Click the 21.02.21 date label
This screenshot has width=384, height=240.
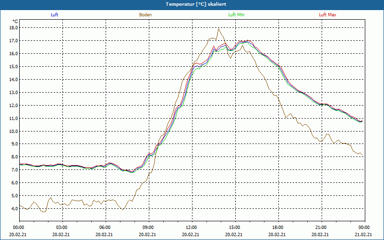[x=363, y=234]
